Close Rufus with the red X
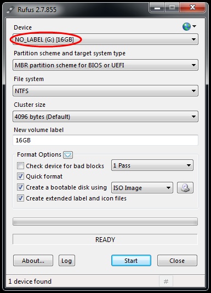 coord(192,8)
